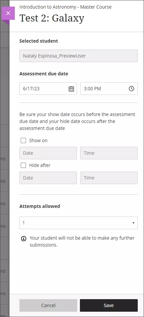Viewport: 144px width, 317px height.
Task: Cancel the changes to Test 2
Action: tap(48, 305)
